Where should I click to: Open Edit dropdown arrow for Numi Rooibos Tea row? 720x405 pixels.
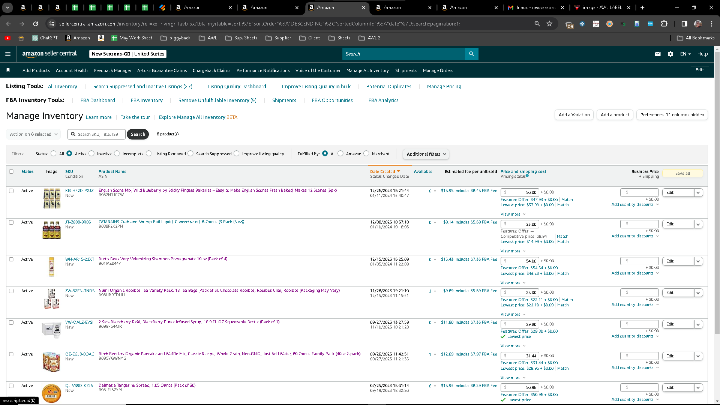pyautogui.click(x=698, y=293)
